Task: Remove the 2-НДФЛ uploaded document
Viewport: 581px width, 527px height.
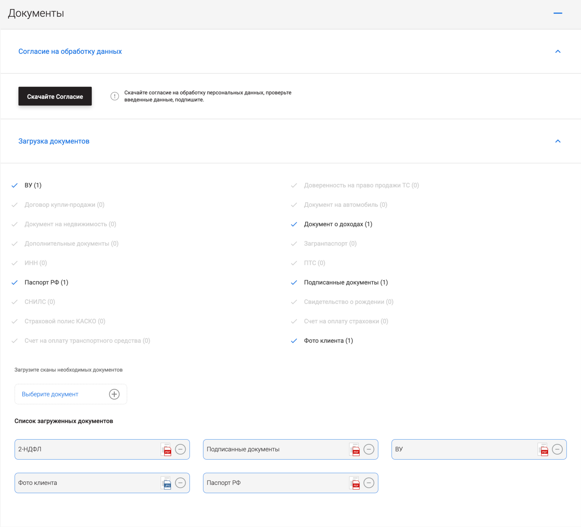Action: [180, 449]
